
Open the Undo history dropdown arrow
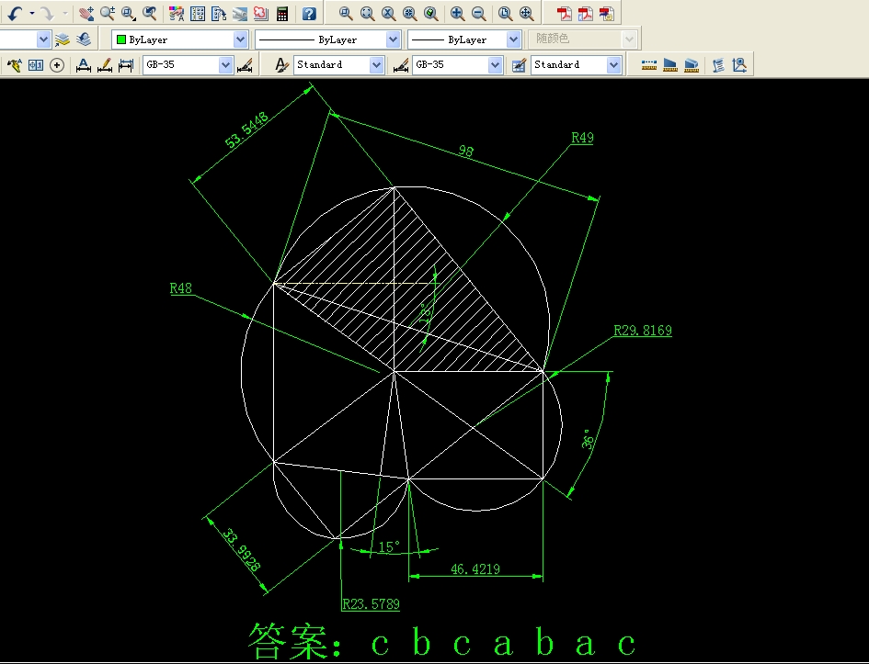pos(32,13)
